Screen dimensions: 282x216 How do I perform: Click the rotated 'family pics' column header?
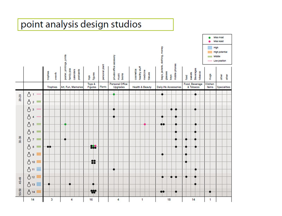(x=70, y=74)
